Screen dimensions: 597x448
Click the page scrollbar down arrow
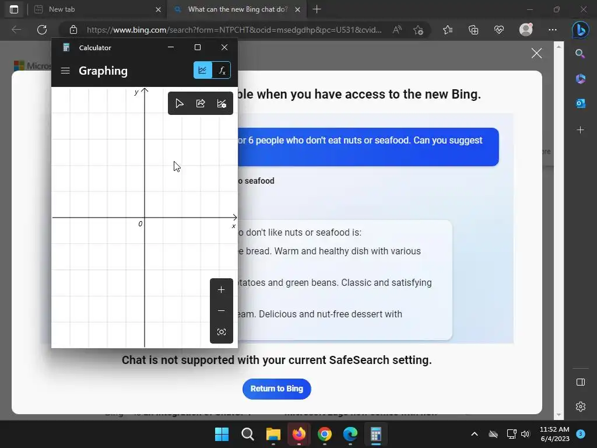tap(559, 415)
